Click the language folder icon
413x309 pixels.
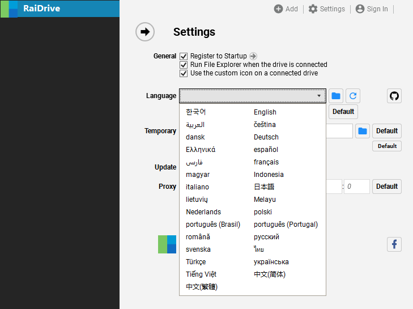[336, 96]
